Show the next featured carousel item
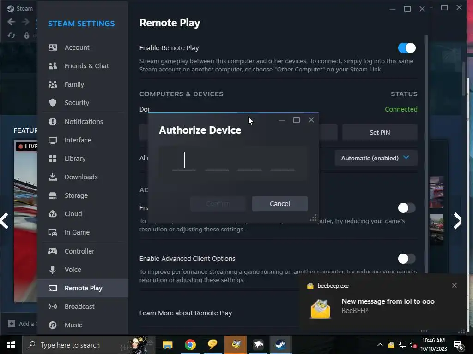 point(457,221)
